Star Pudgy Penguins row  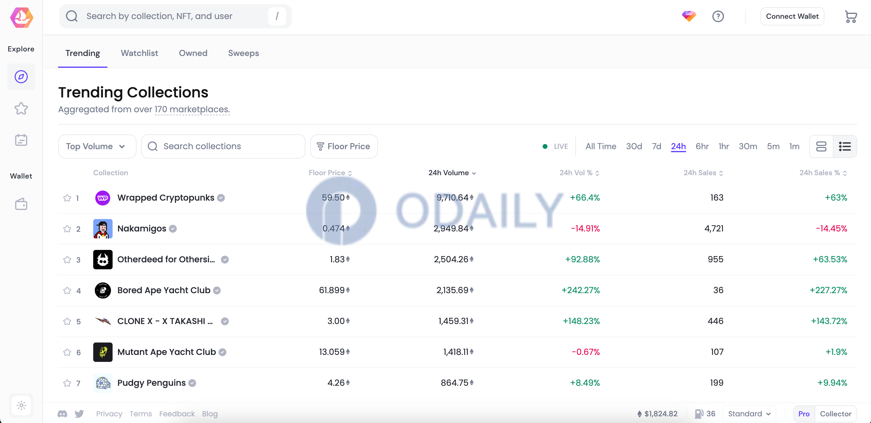pyautogui.click(x=67, y=383)
